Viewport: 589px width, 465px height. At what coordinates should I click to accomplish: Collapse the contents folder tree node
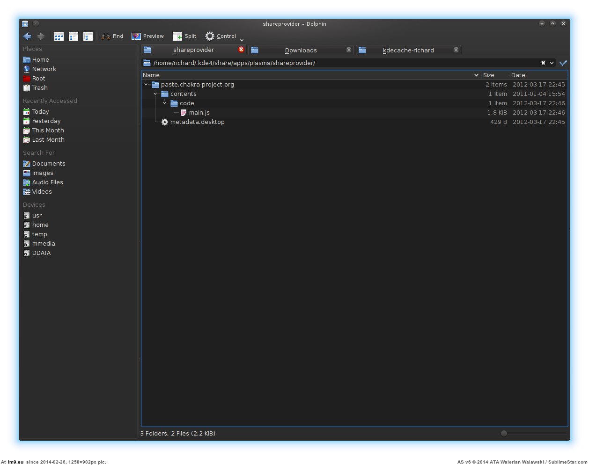click(x=155, y=94)
